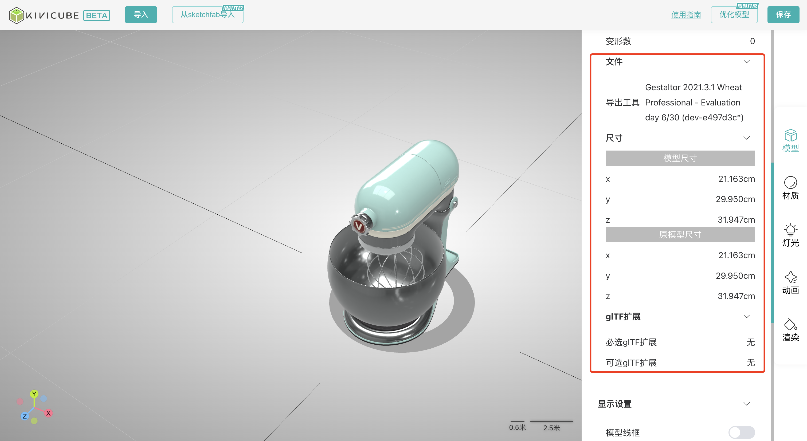Collapse the 显示设置 section chevron
807x441 pixels.
(x=747, y=404)
